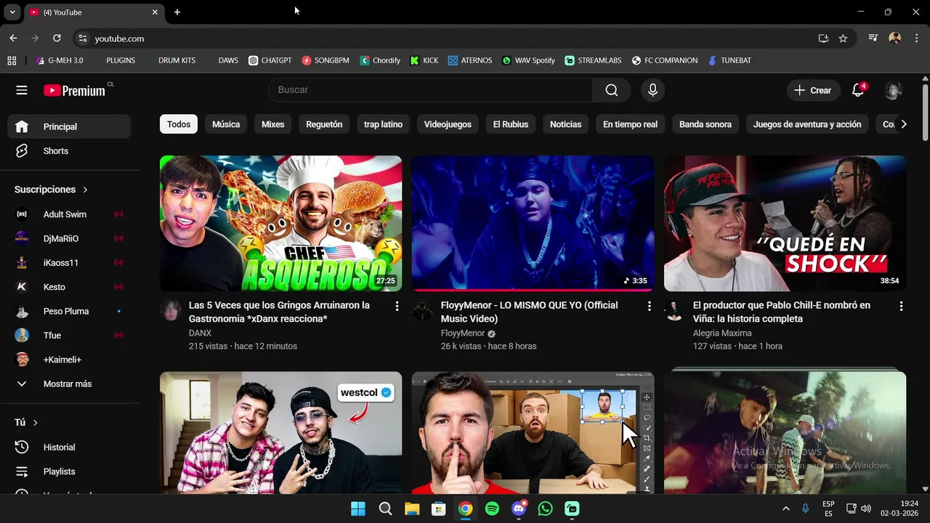Select the Videojuegos filter chip

448,124
